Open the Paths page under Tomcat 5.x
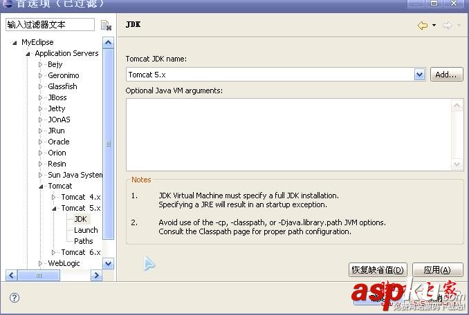469x315 pixels. pos(84,241)
